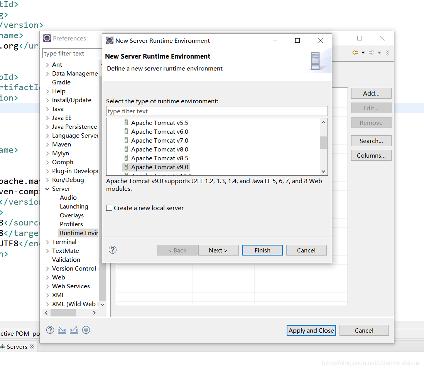
Task: Click the Preferences type filter text field
Action: click(x=72, y=53)
